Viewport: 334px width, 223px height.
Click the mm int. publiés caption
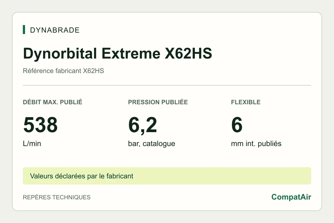click(256, 144)
